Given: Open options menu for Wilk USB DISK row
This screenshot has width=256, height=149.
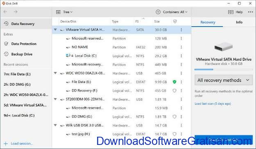Looking at the screenshot, I should (181, 125).
